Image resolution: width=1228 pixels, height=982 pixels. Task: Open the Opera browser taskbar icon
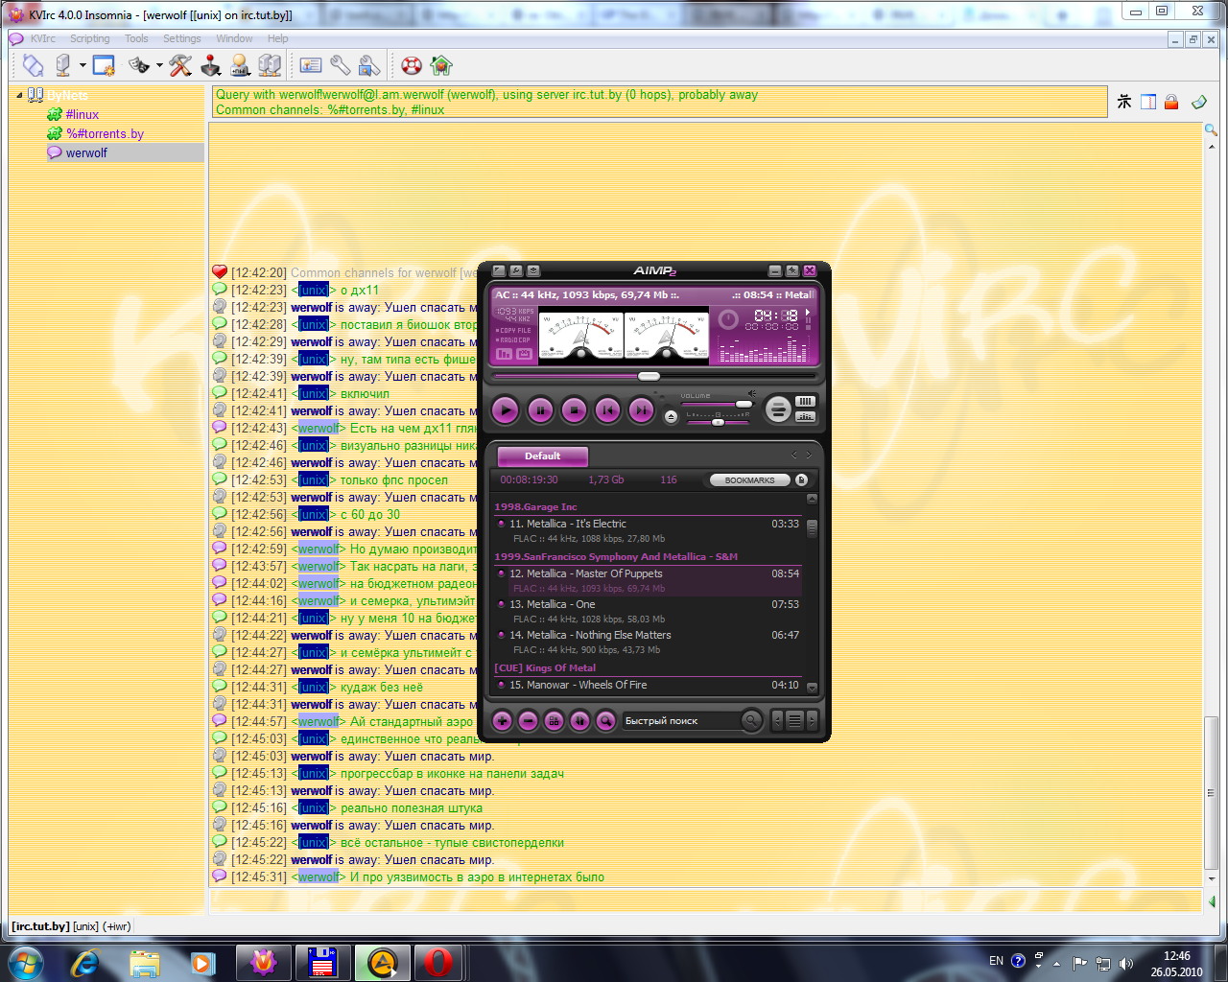[x=439, y=962]
